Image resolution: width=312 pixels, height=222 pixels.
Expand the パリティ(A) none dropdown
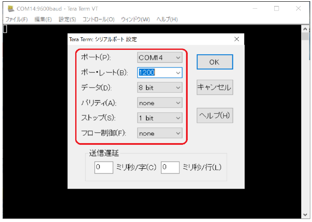(159, 103)
